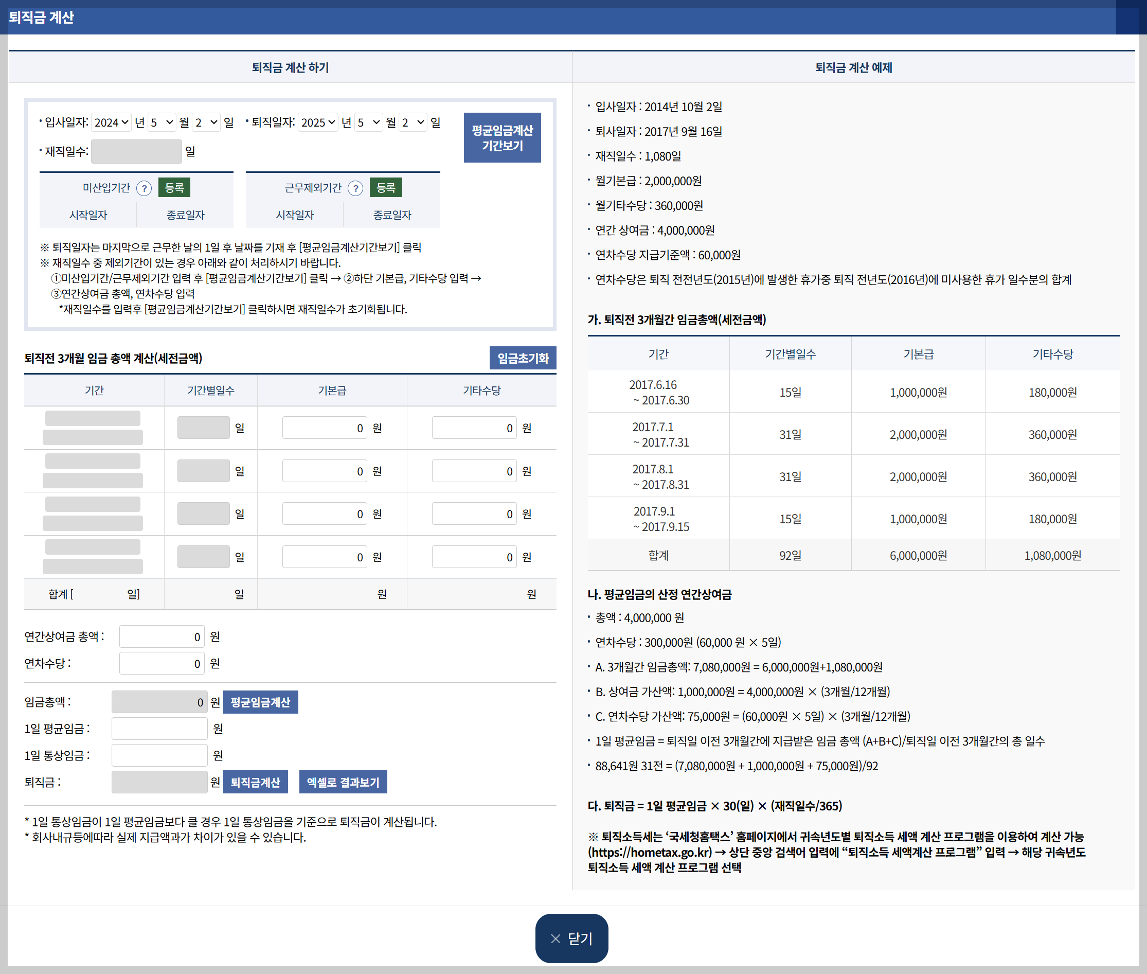Open the 입사일자 month dropdown
1147x974 pixels.
[162, 122]
